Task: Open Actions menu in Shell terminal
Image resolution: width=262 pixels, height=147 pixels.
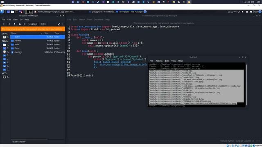Action: pyautogui.click(x=159, y=61)
